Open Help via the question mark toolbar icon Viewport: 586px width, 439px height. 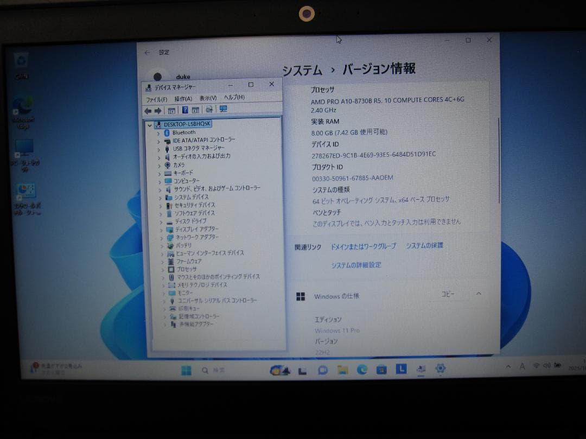click(x=186, y=109)
